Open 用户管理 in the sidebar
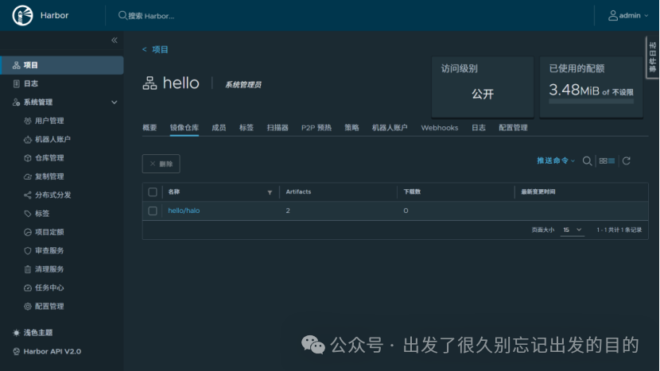The height and width of the screenshot is (371, 660). [x=49, y=121]
